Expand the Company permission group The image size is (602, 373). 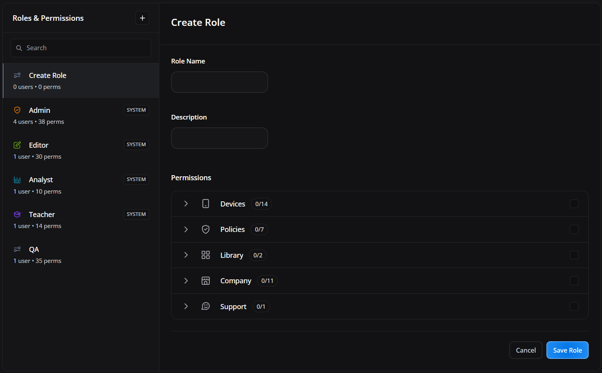point(186,281)
